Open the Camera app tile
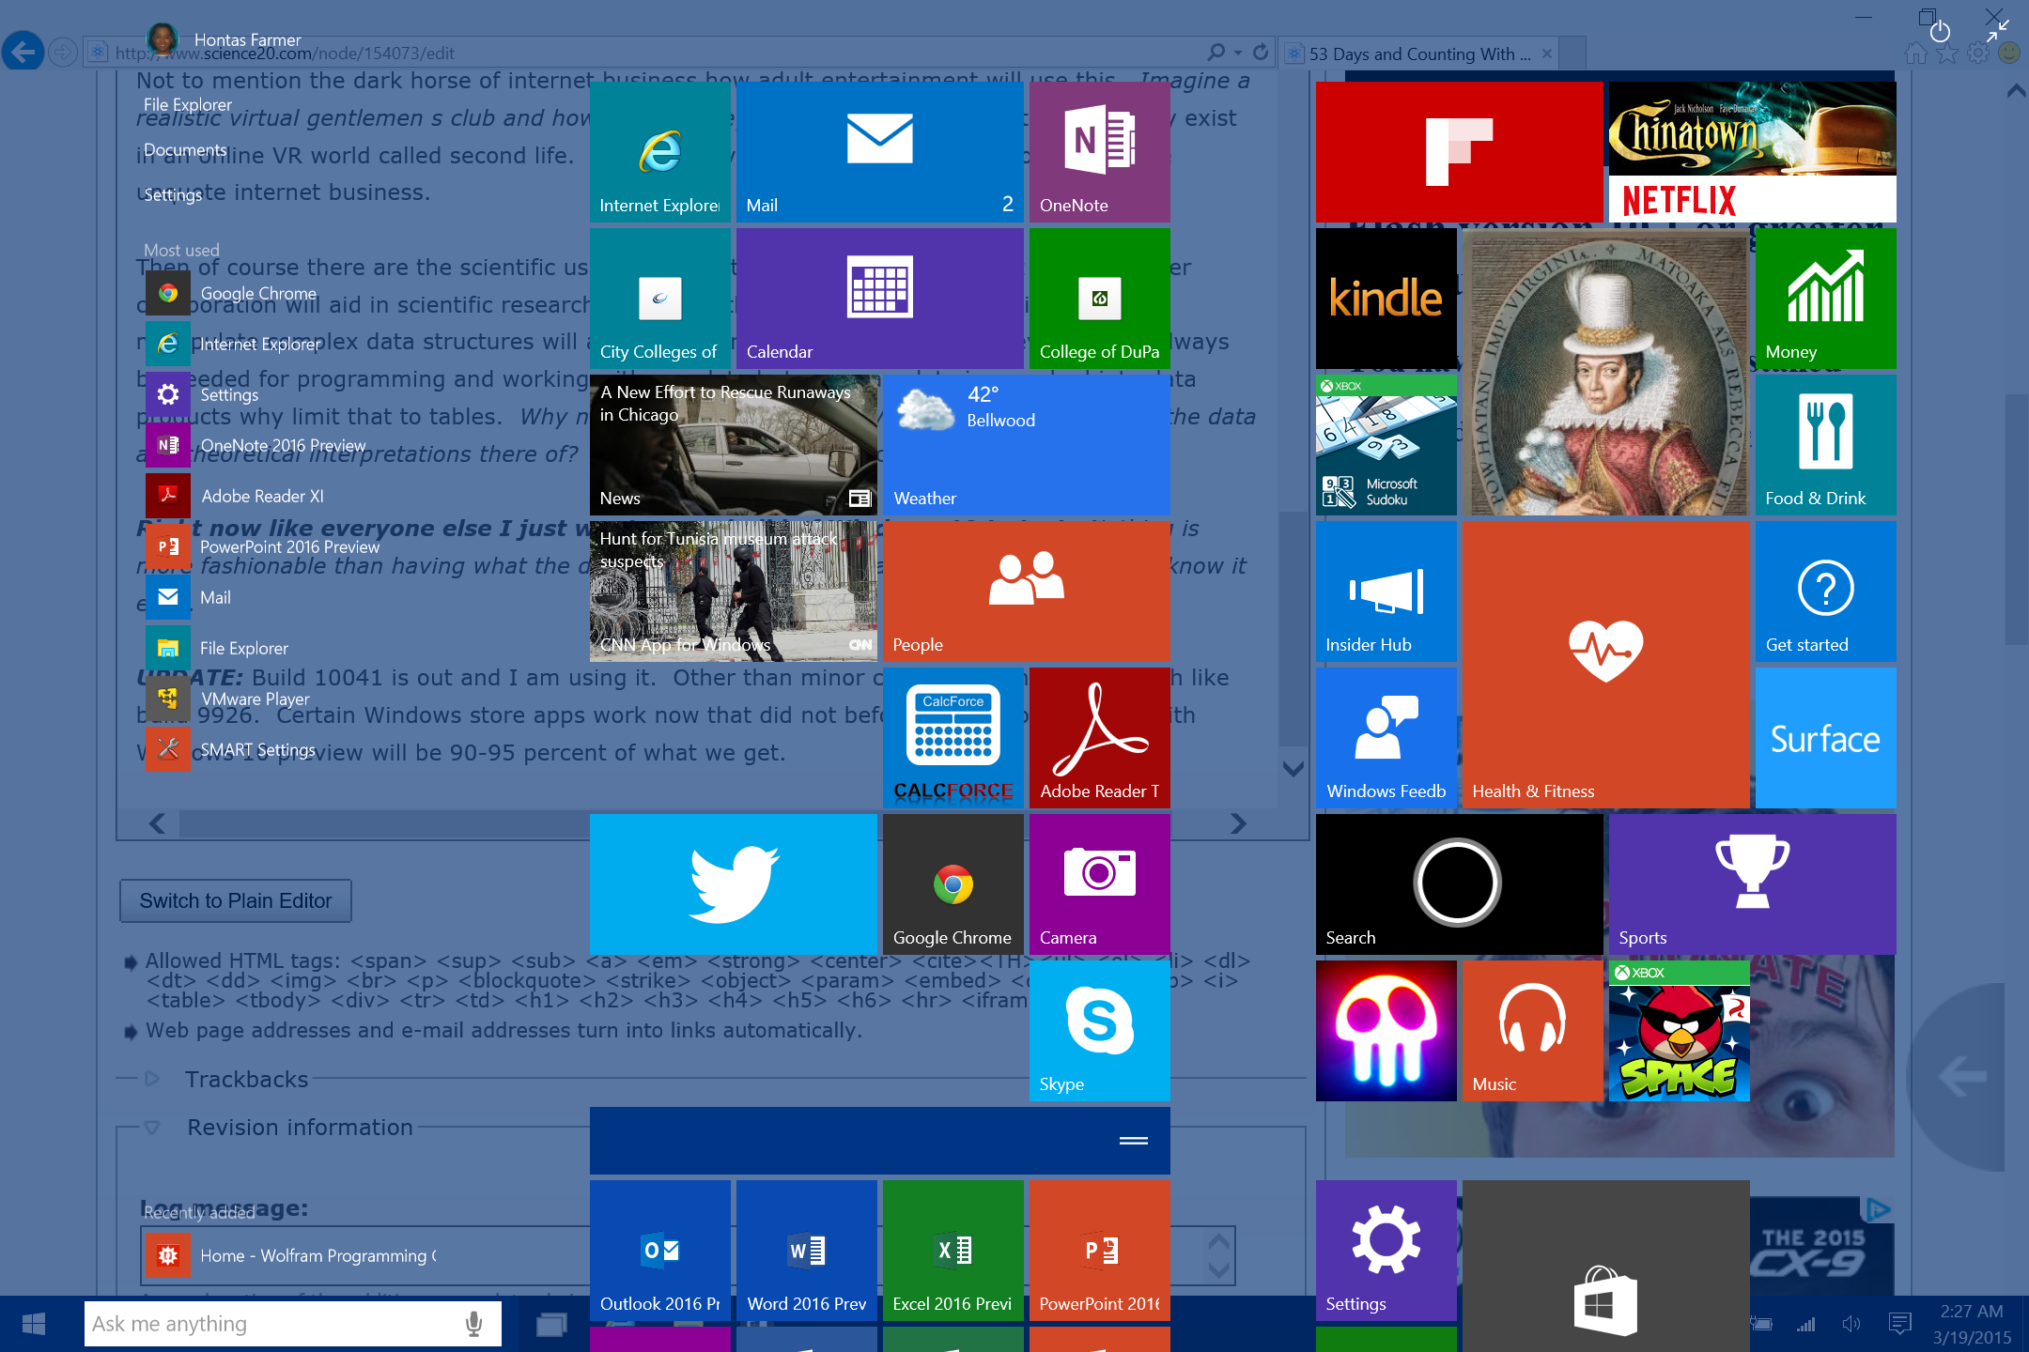The height and width of the screenshot is (1352, 2029). click(x=1099, y=883)
